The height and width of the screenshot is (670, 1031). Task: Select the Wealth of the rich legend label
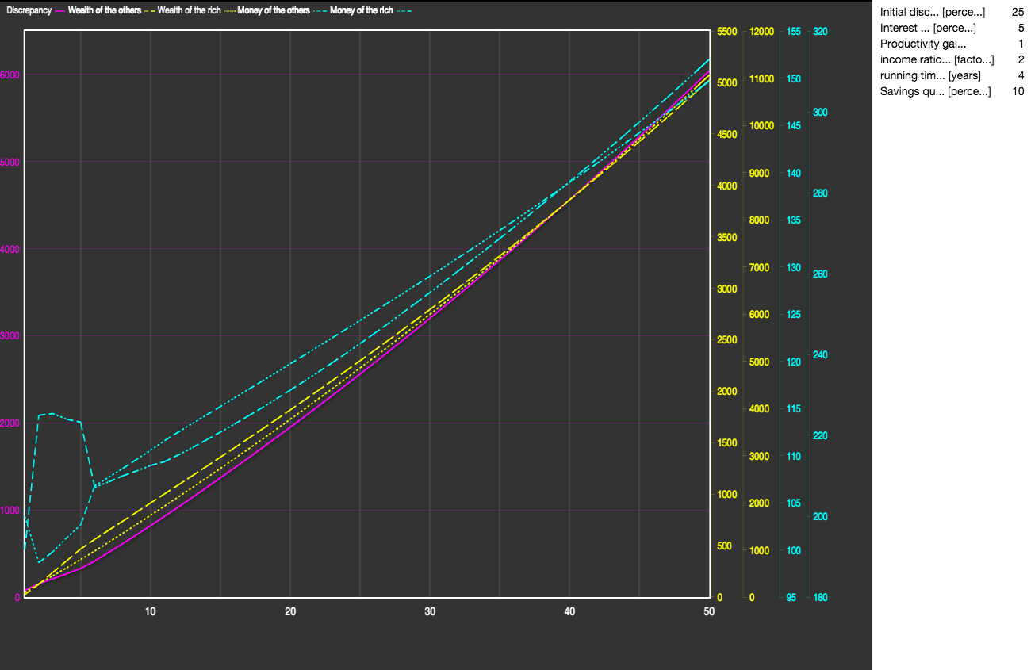click(x=189, y=10)
